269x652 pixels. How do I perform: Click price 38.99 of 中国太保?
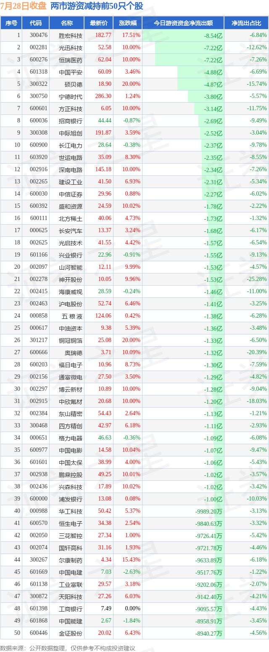[105, 462]
